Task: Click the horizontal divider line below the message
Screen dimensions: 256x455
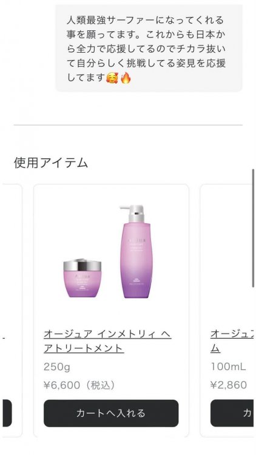Action: click(128, 125)
